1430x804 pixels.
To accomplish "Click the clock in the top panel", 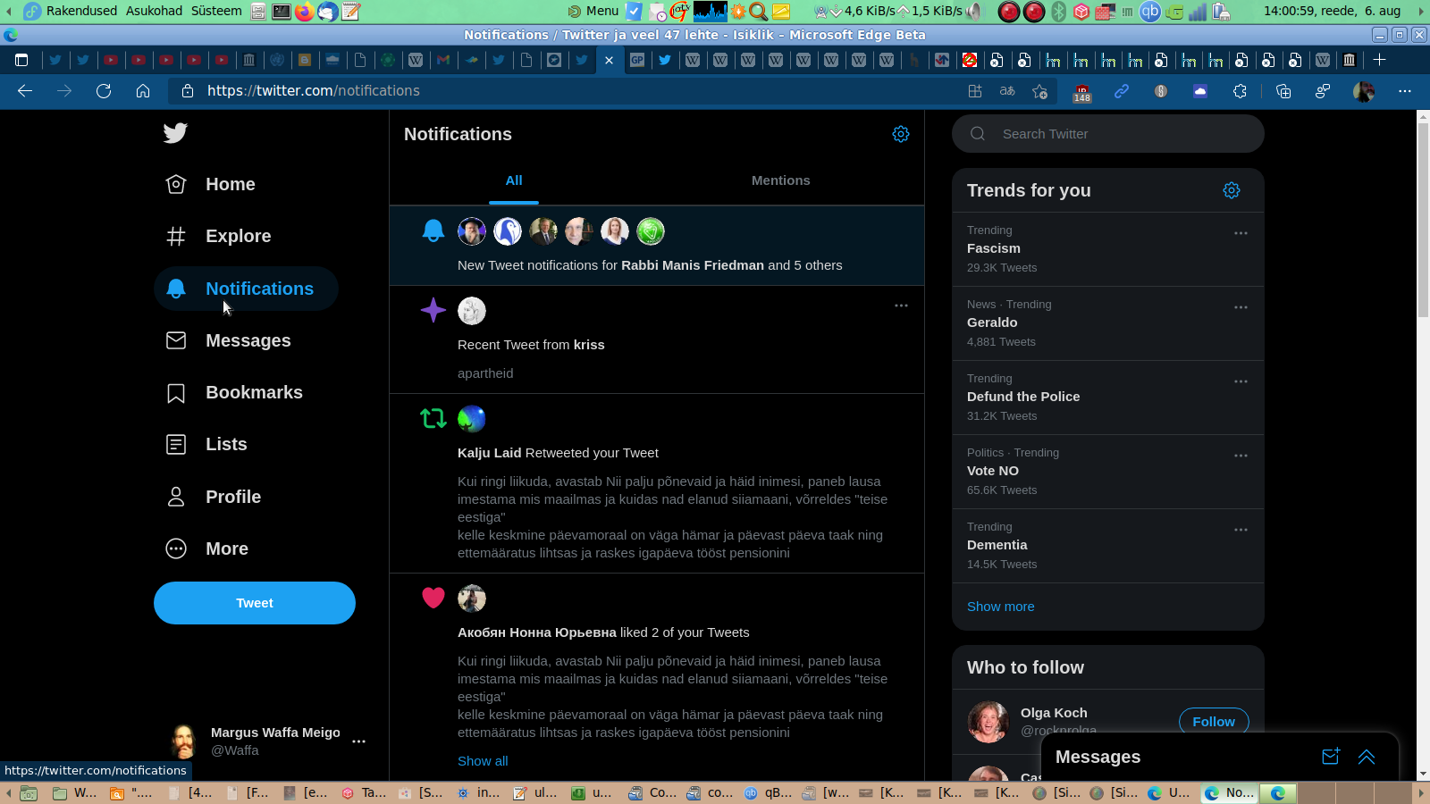I will tap(1333, 11).
